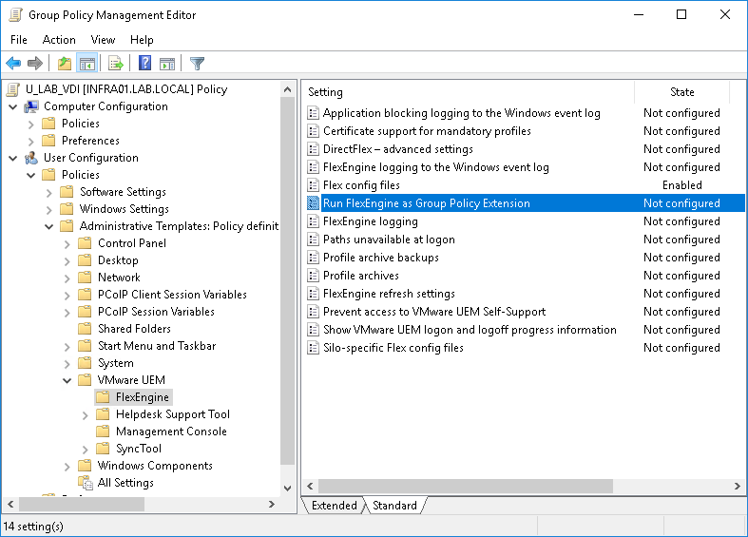Expand the Windows Components folder
Viewport: 748px width, 537px height.
click(67, 466)
